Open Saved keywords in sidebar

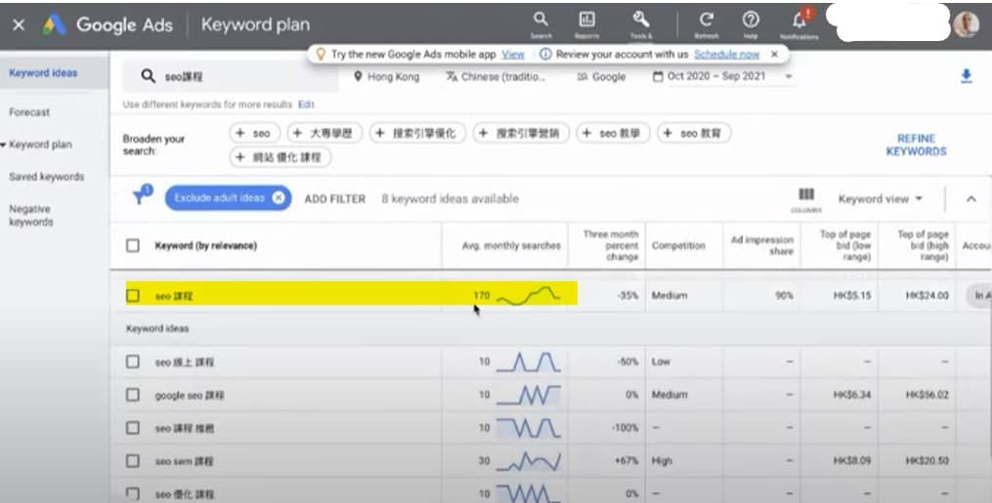point(46,177)
